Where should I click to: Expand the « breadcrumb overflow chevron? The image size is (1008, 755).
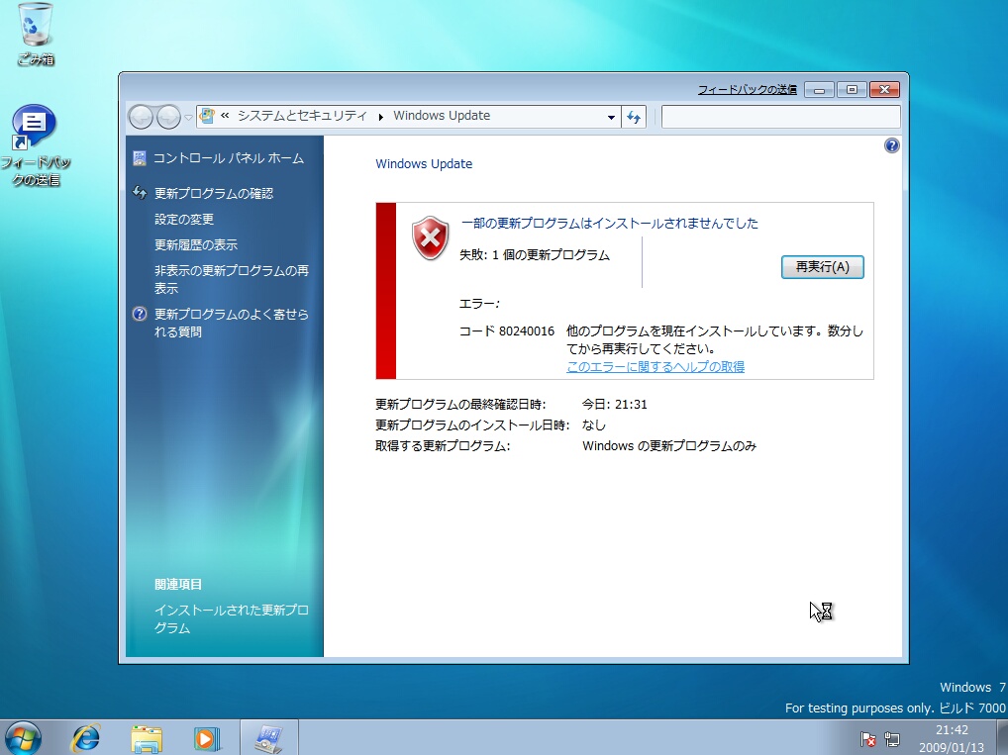(225, 116)
